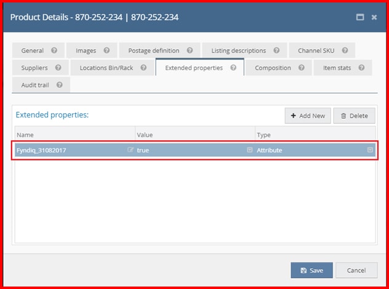
Task: Open dropdown icon in Attribute type cell
Action: click(x=370, y=149)
